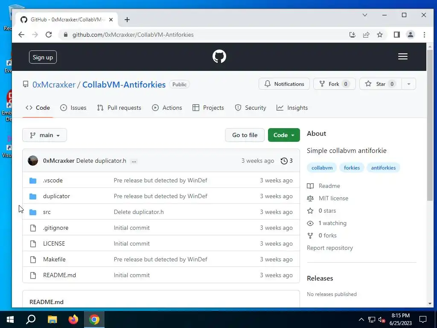Open the tab search chevron
This screenshot has height=328, width=437.
coord(364,15)
